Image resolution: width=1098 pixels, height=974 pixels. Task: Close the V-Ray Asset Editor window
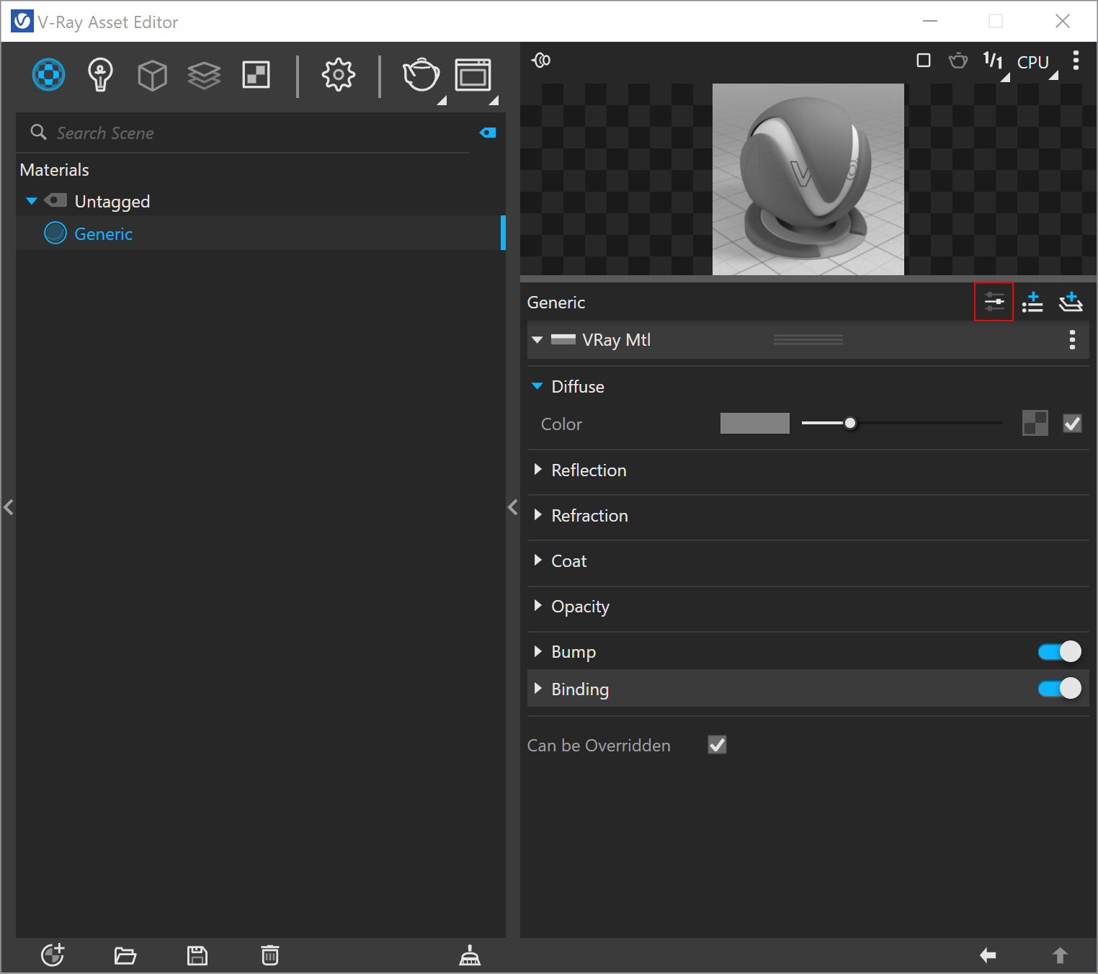(x=1063, y=22)
